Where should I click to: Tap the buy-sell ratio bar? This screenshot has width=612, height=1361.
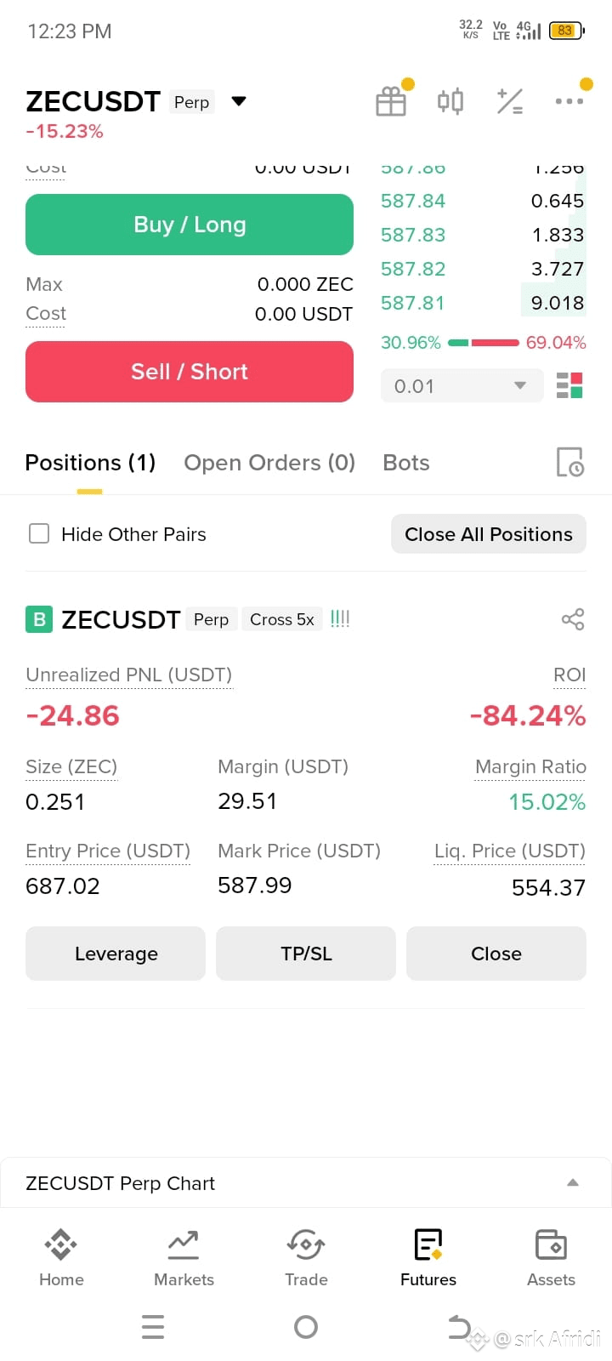point(483,343)
